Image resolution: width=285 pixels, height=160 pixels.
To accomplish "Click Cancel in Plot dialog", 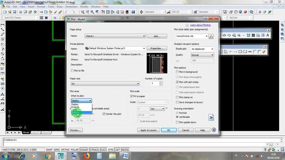I will point(186,130).
